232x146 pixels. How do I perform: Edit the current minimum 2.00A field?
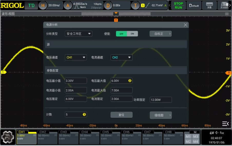point(76,90)
